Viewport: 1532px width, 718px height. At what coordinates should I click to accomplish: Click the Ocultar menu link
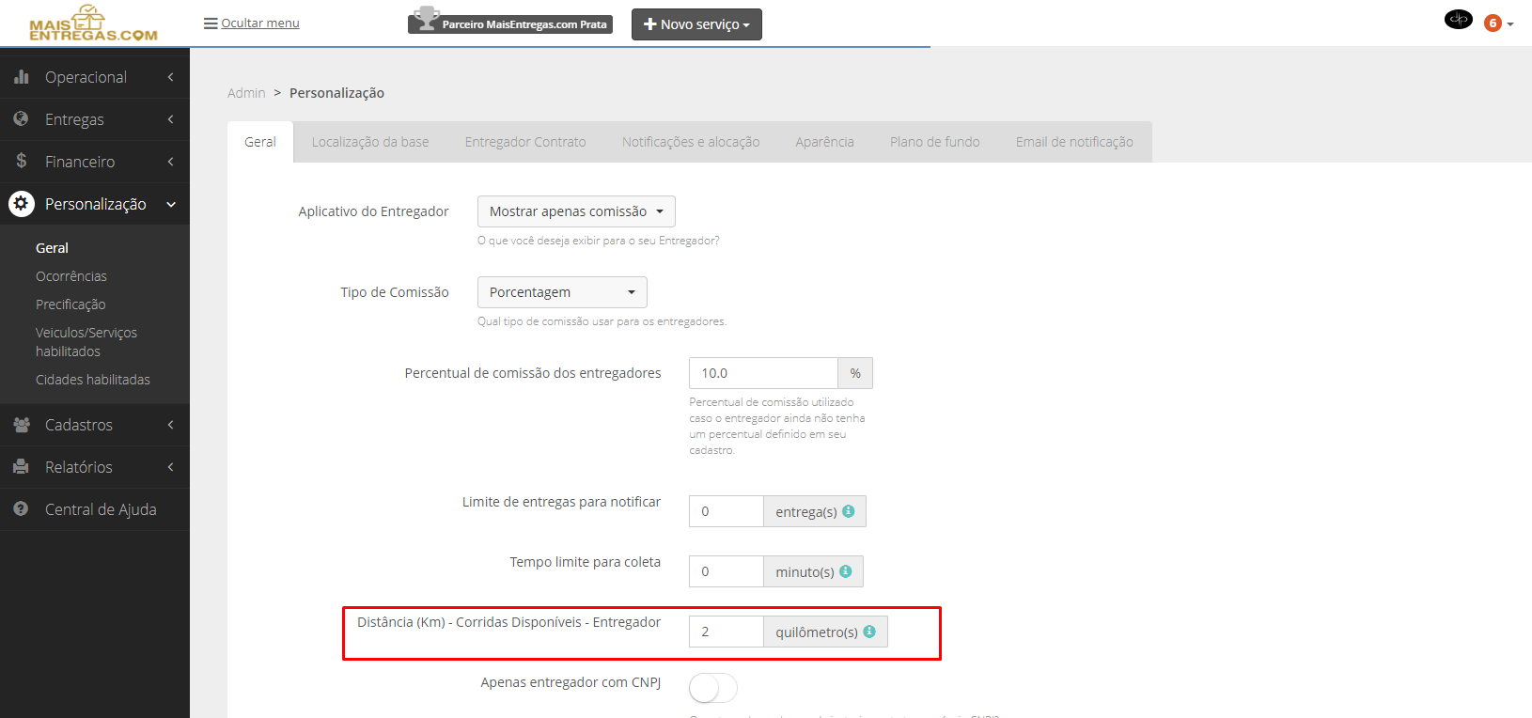260,23
